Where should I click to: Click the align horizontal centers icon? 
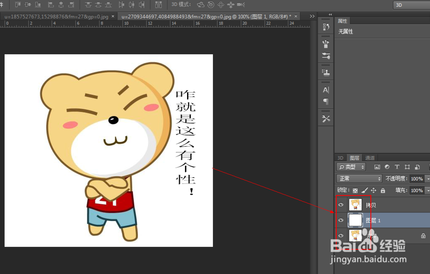(61, 4)
